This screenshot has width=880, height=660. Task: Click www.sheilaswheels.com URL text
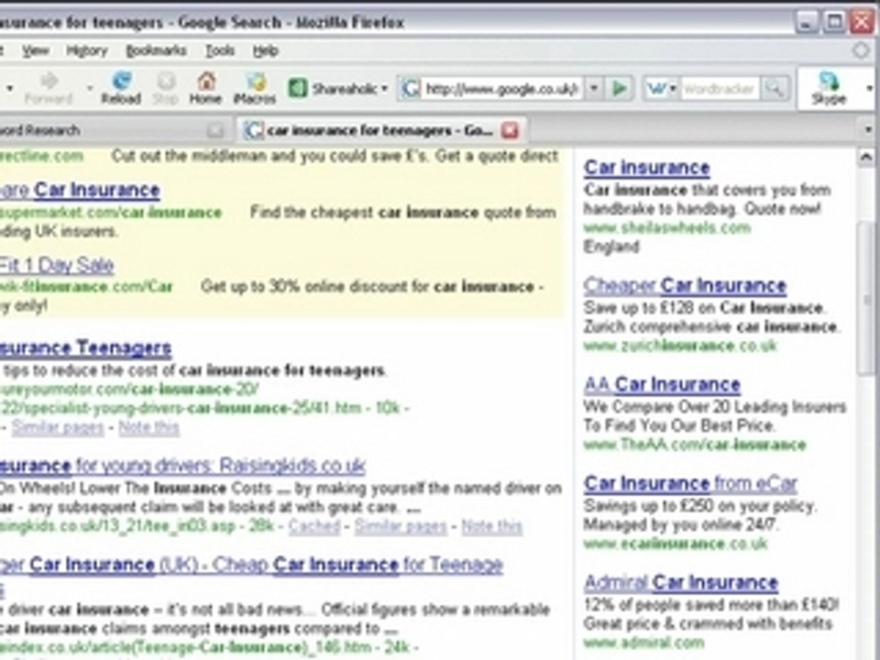pyautogui.click(x=666, y=228)
